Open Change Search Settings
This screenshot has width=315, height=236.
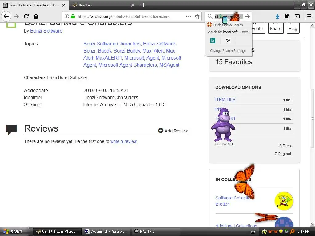click(228, 51)
